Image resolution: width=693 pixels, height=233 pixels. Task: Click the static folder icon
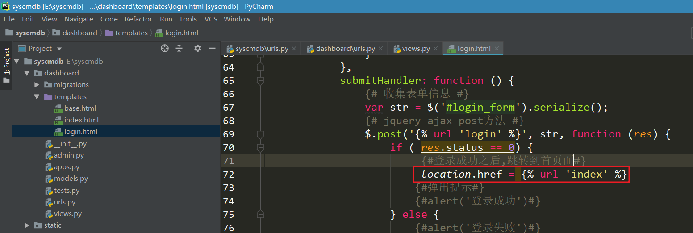tap(38, 225)
